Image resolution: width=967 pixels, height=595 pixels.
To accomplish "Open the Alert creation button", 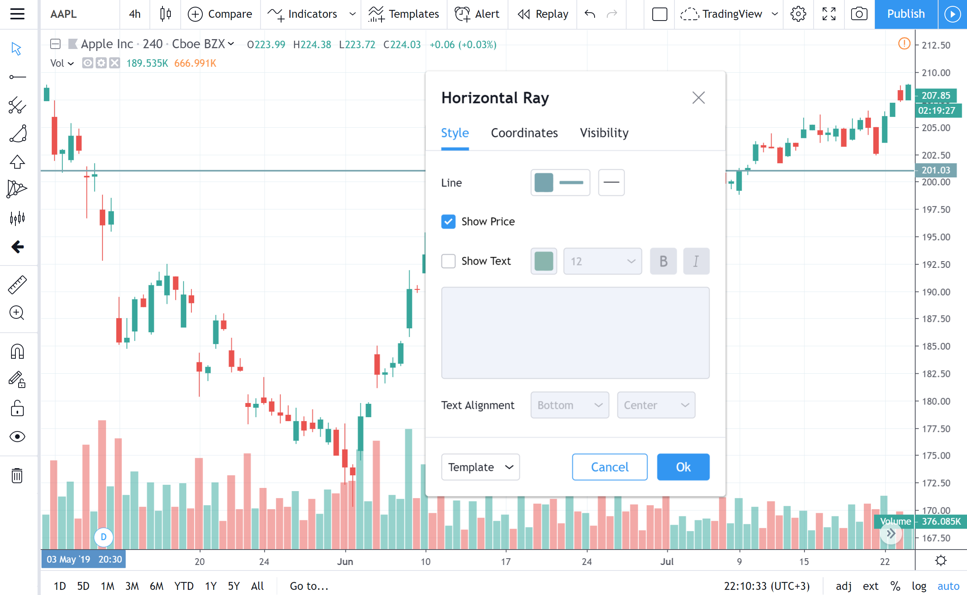I will pyautogui.click(x=477, y=14).
